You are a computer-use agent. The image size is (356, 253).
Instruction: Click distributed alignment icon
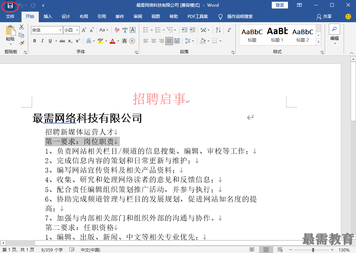[x=177, y=41]
